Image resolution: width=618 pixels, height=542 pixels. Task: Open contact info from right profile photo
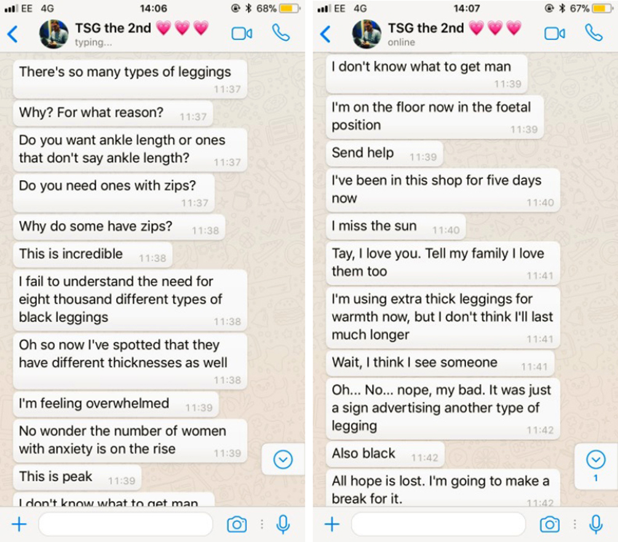366,34
